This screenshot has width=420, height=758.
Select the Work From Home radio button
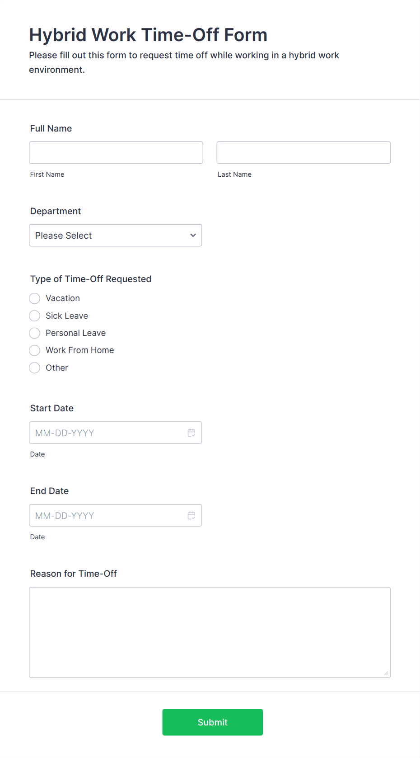click(x=34, y=350)
